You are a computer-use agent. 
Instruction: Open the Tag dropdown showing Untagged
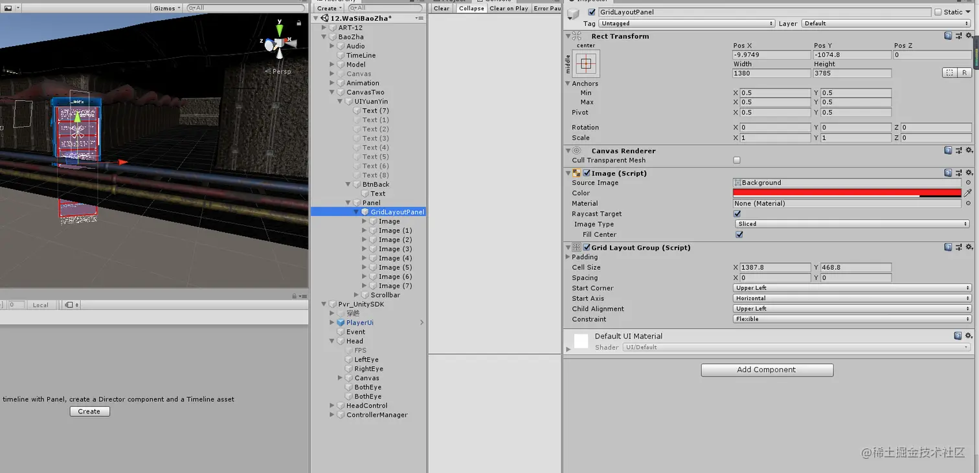(x=687, y=23)
